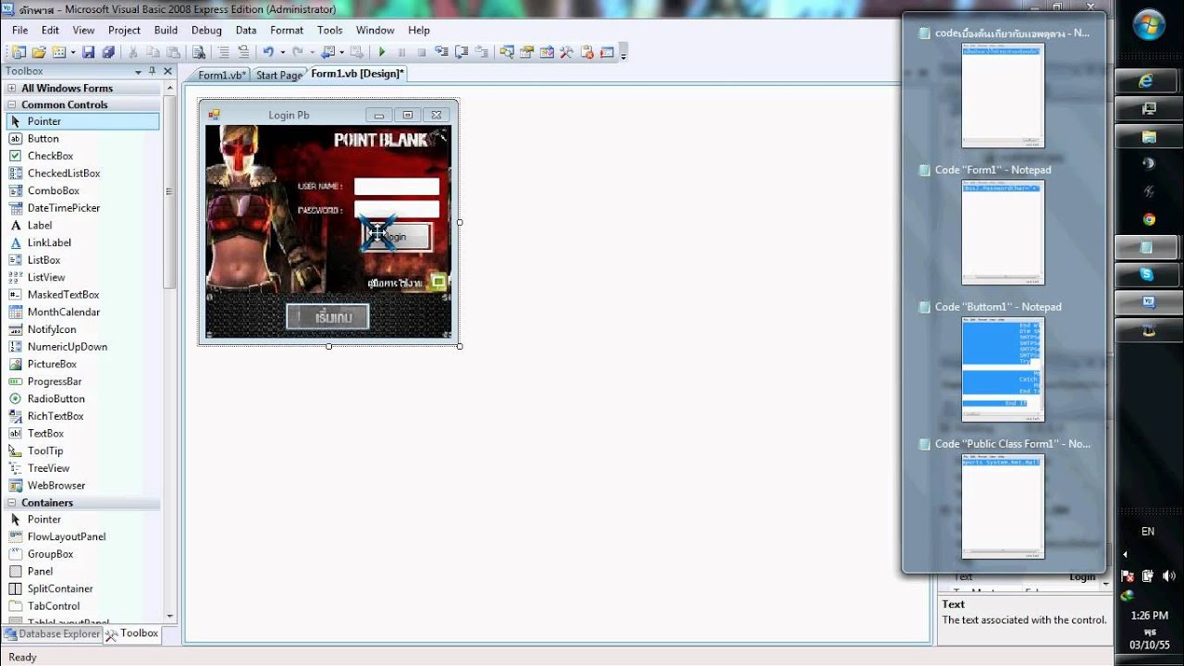Pin the Toolbox panel with auto-hide pushpin
This screenshot has width=1184, height=666.
point(153,71)
